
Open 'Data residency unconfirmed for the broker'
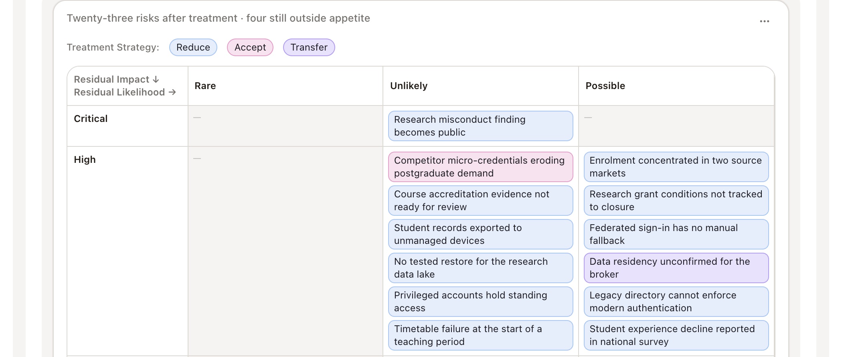click(x=676, y=268)
